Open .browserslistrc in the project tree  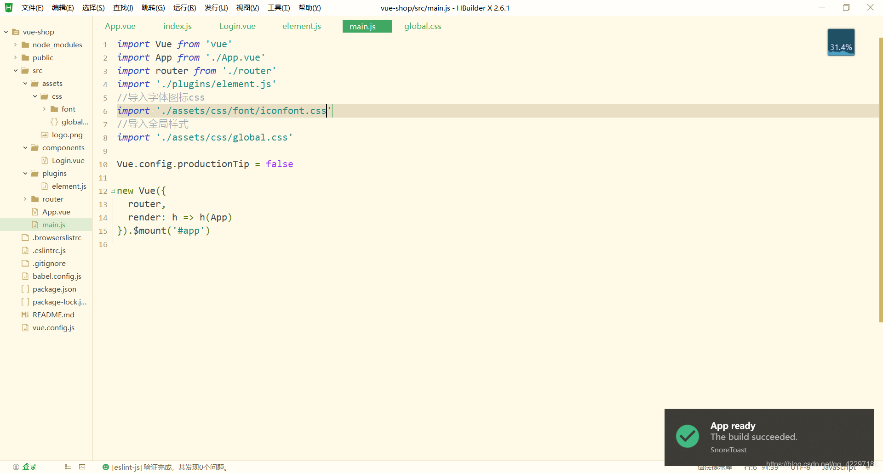tap(57, 237)
